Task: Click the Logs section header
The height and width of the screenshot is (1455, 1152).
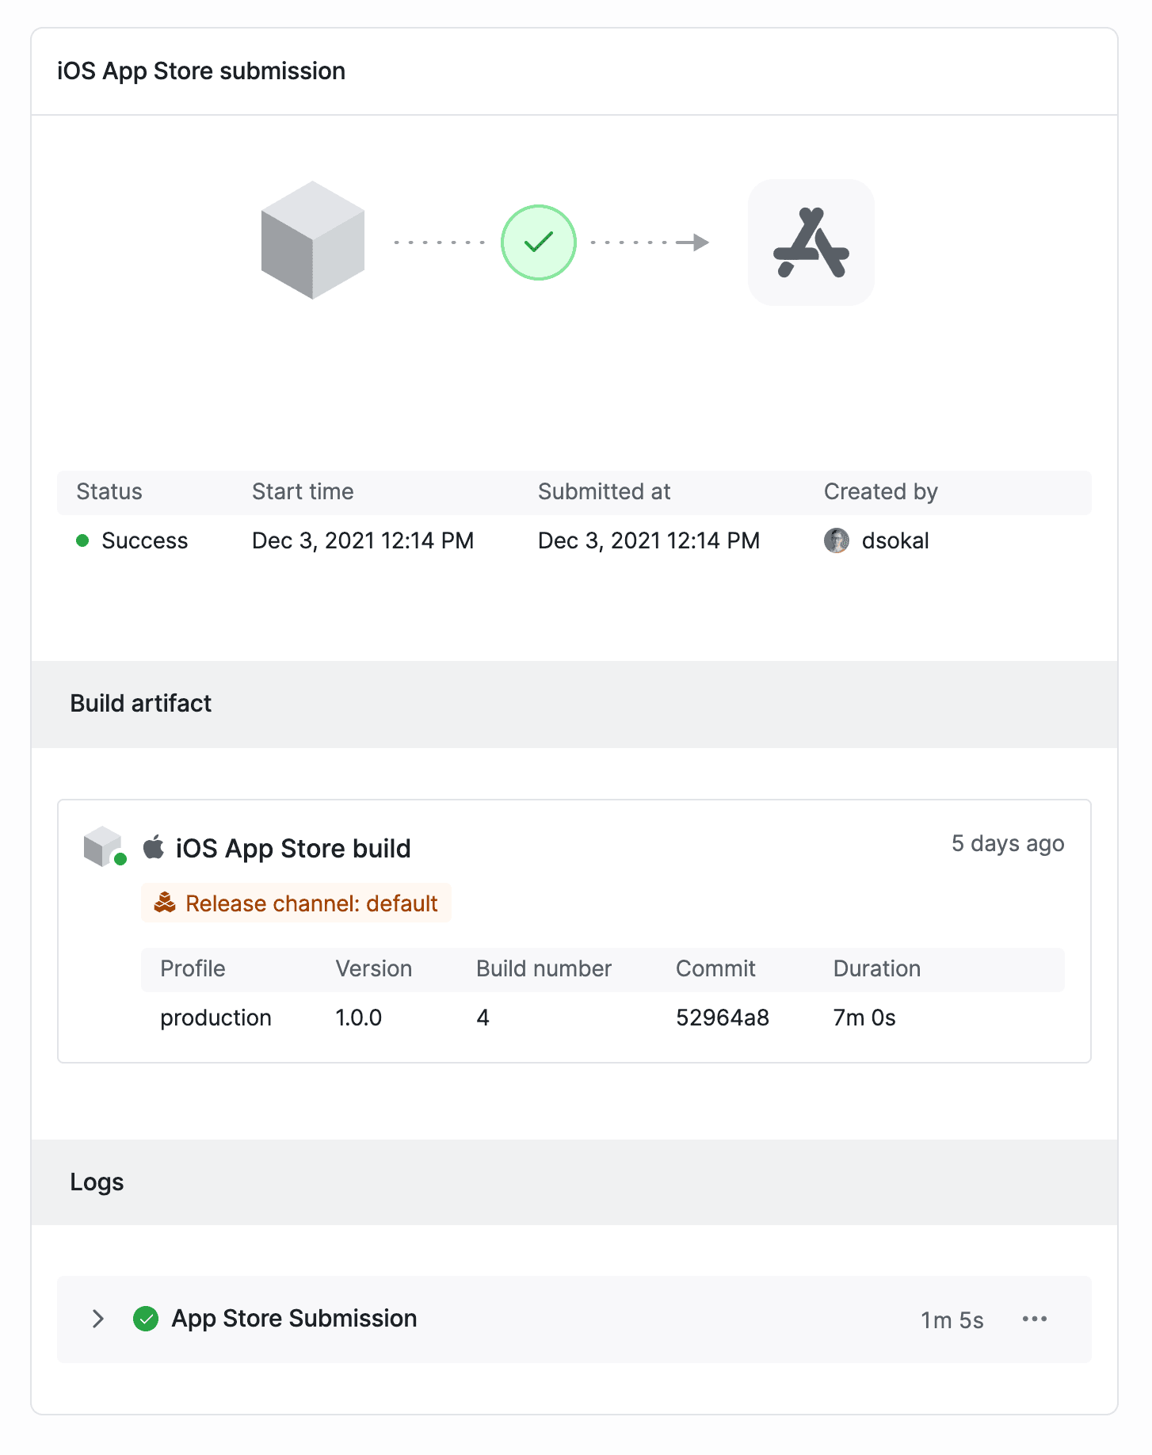Action: pyautogui.click(x=97, y=1182)
